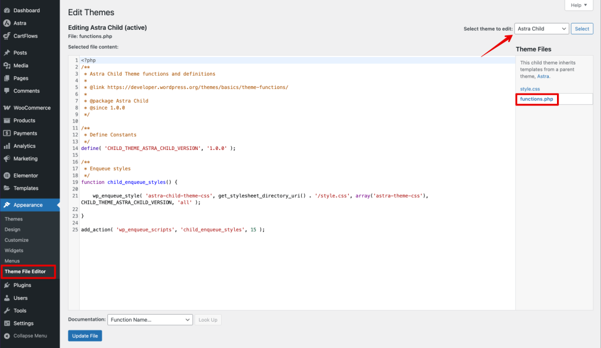Image resolution: width=601 pixels, height=348 pixels.
Task: Open the Products sidebar icon
Action: (x=10, y=120)
